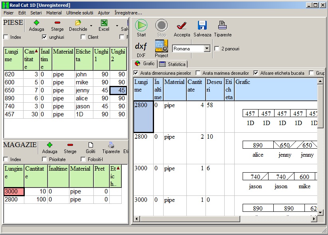Toggle the Arata marimea deseurilor checkbox
Image resolution: width=328 pixels, height=235 pixels.
pyautogui.click(x=198, y=73)
